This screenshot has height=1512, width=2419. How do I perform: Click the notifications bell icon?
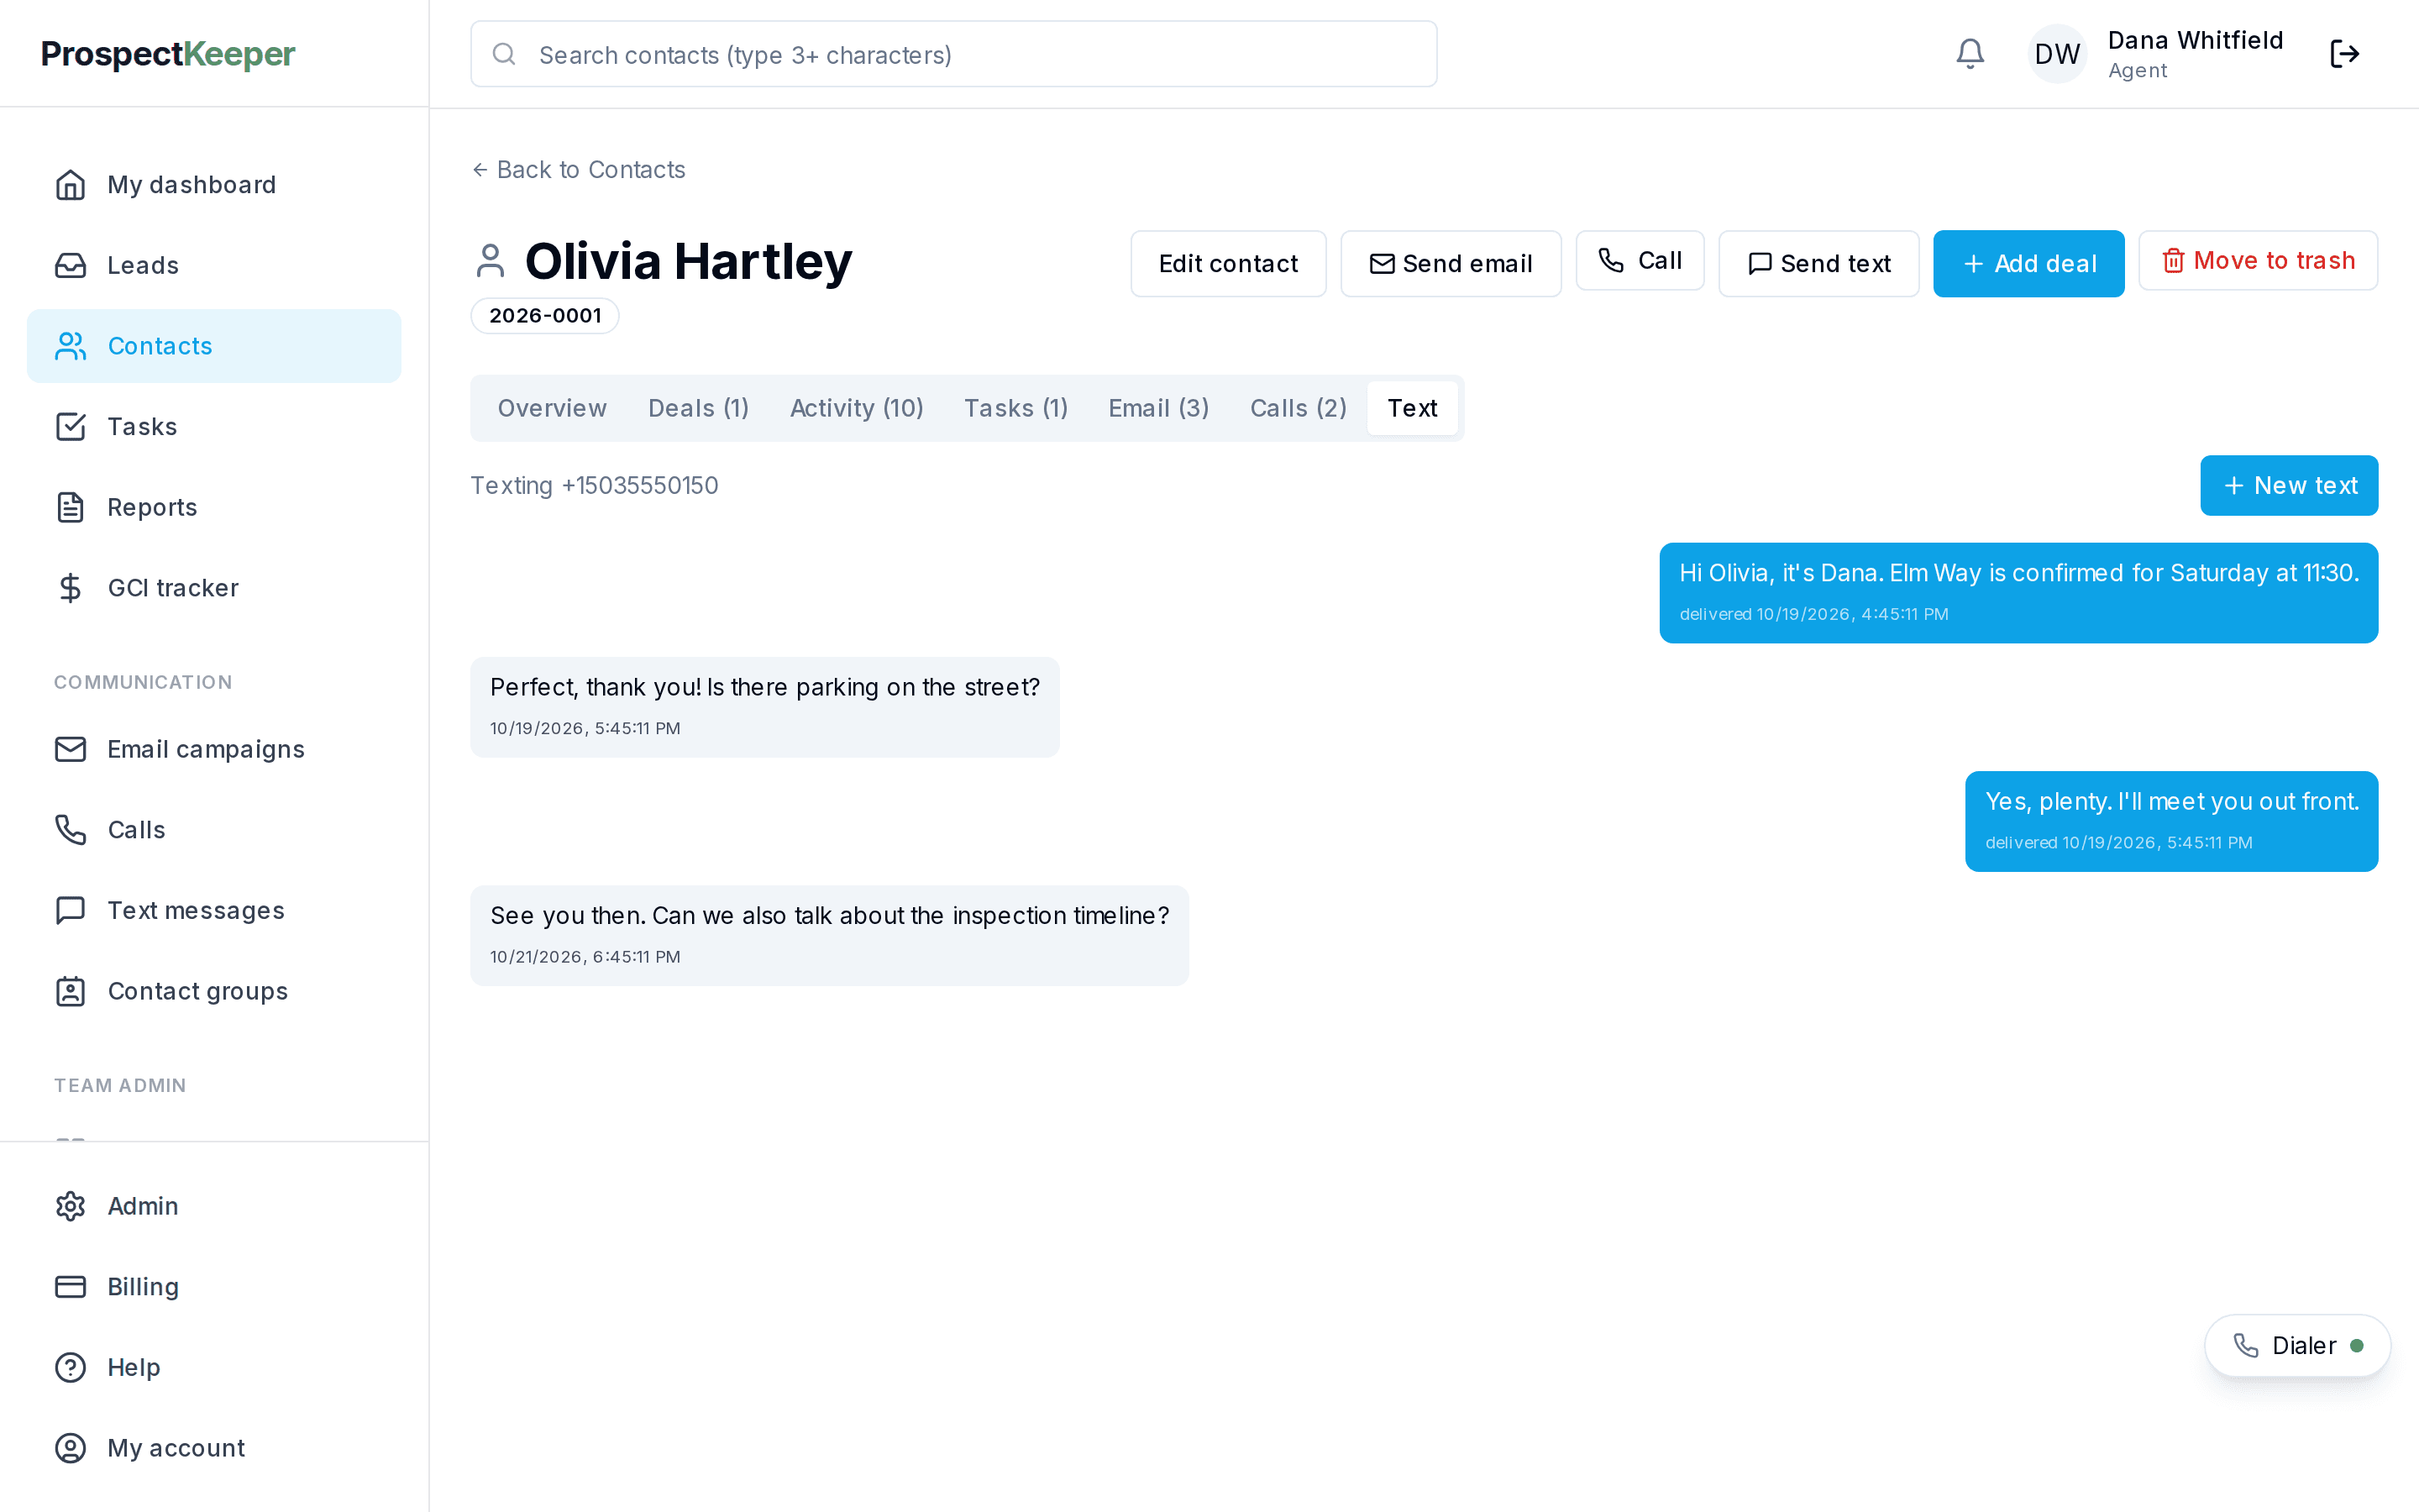pos(1969,54)
